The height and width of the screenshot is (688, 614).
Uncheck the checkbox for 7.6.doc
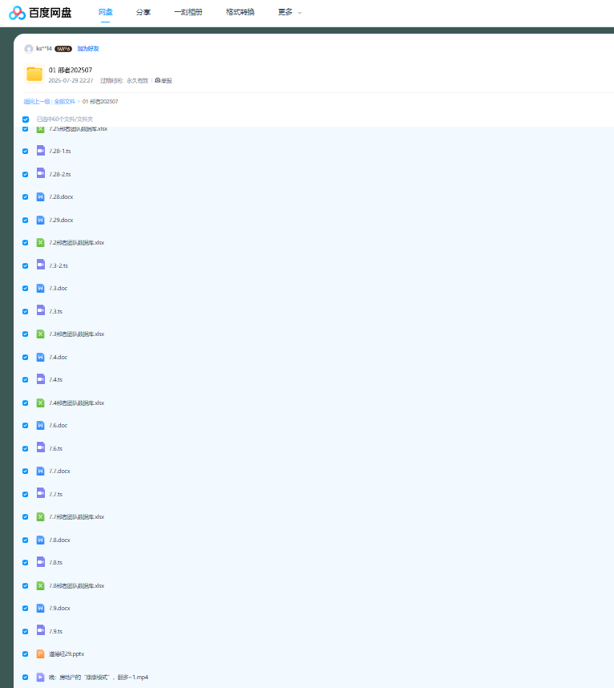[26, 425]
